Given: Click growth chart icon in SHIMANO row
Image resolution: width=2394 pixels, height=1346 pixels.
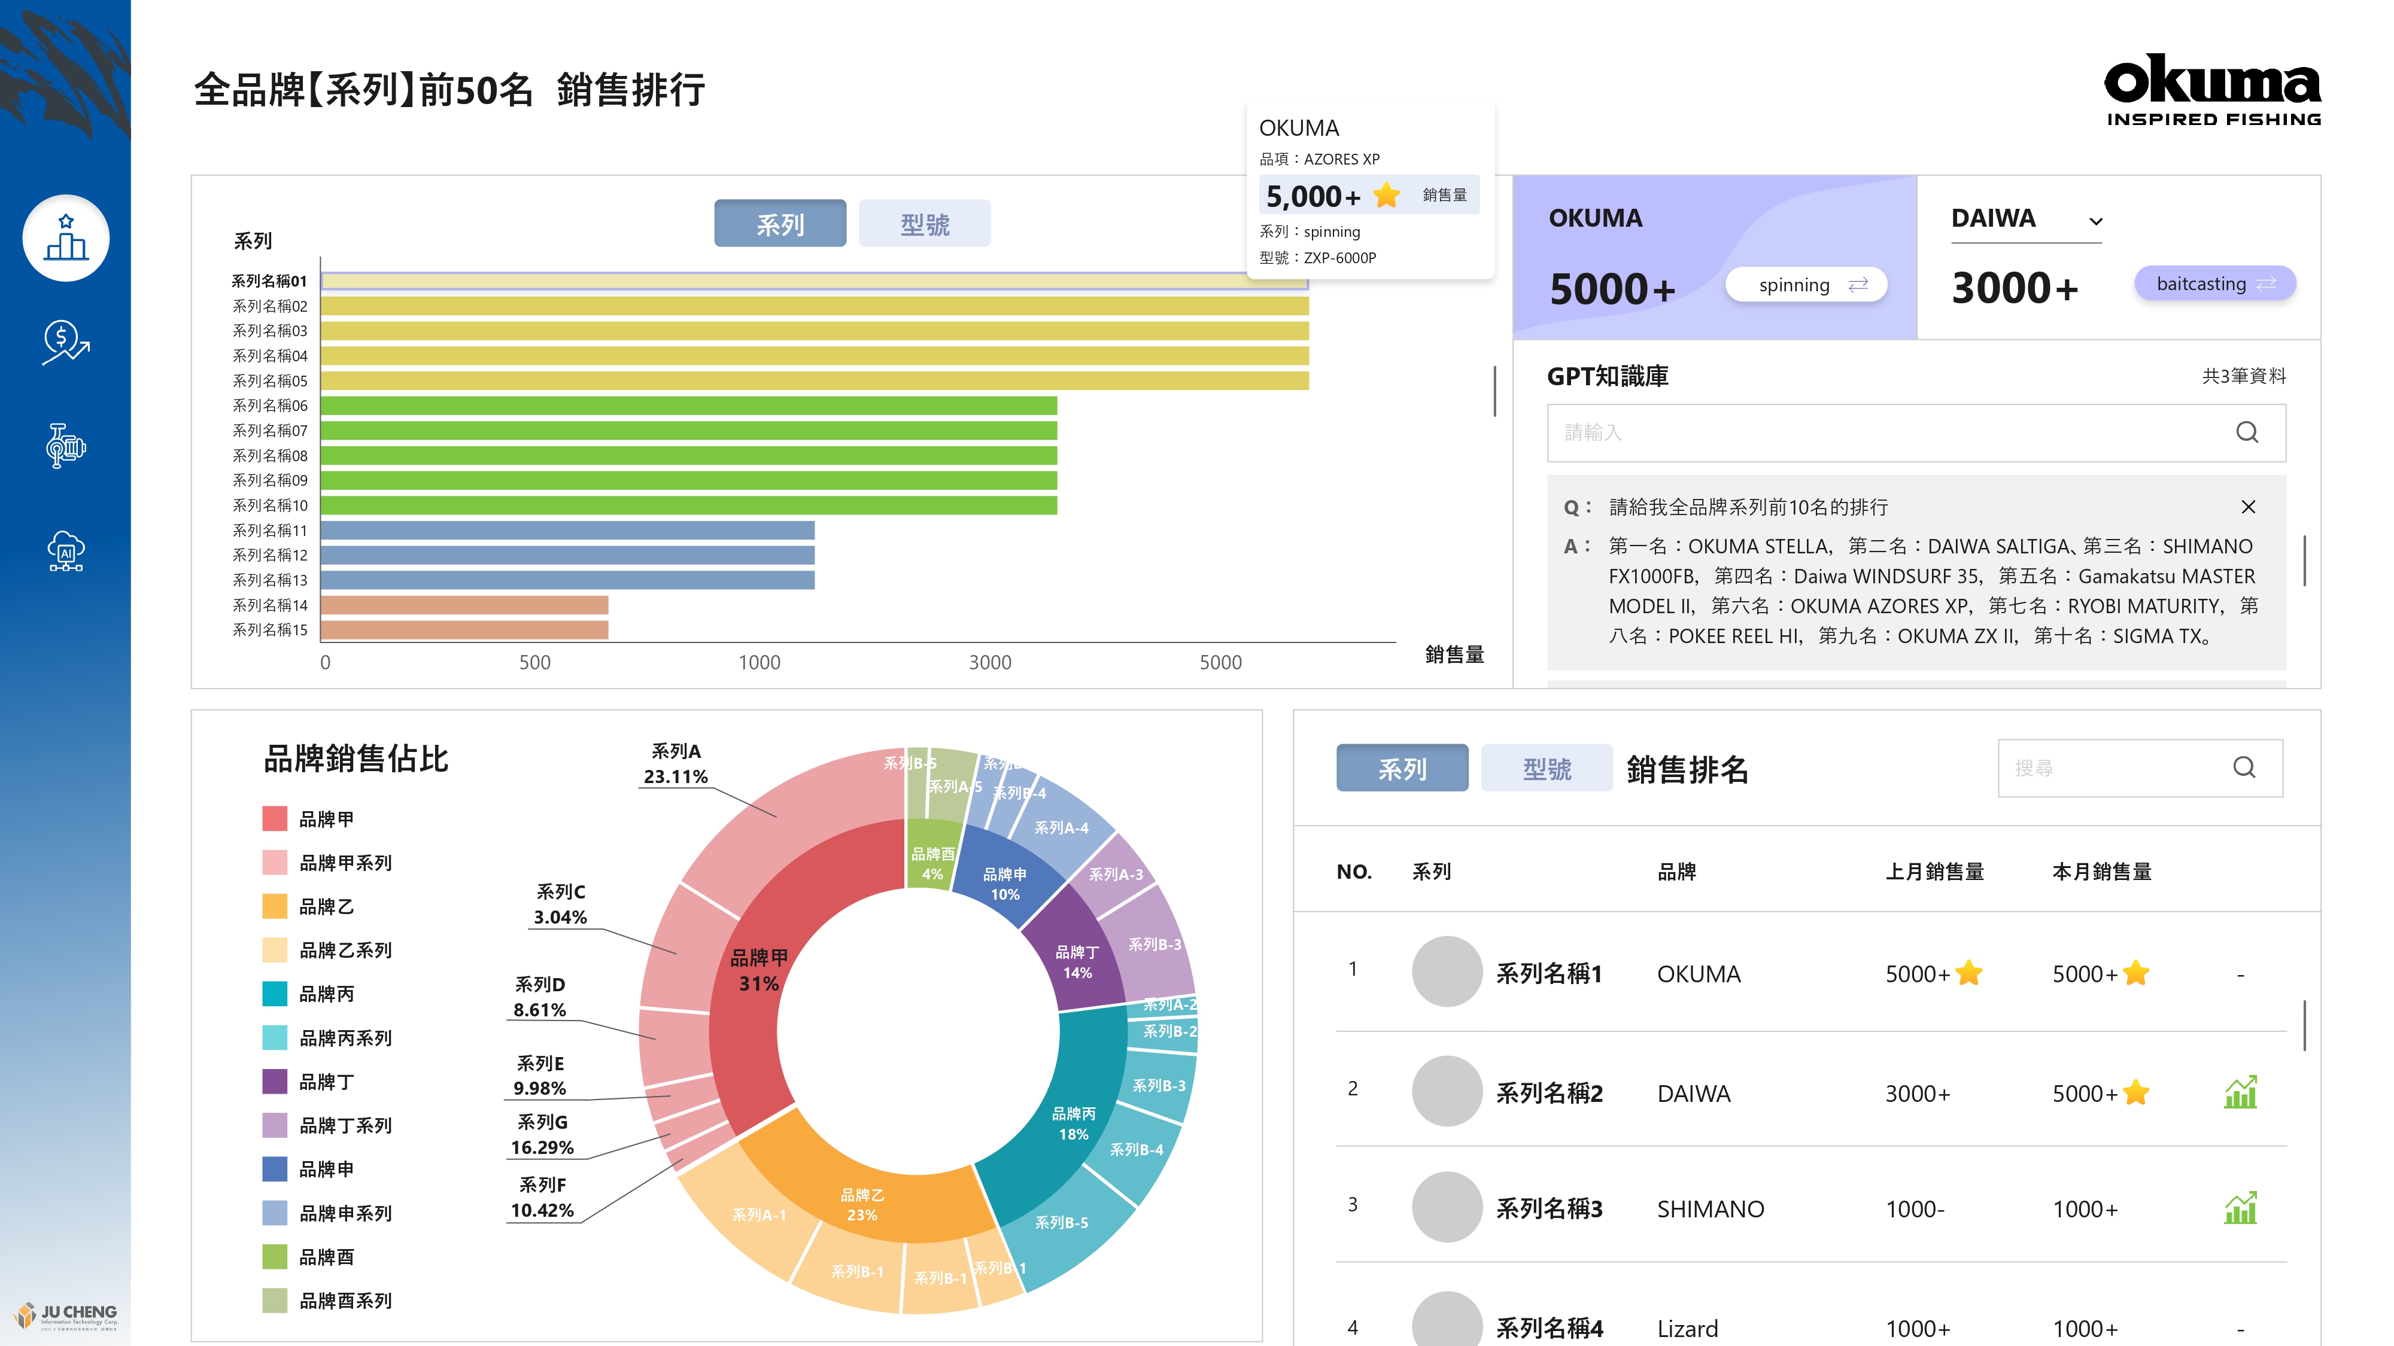Looking at the screenshot, I should coord(2240,1208).
